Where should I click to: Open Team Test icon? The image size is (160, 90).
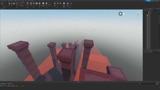[67, 4]
